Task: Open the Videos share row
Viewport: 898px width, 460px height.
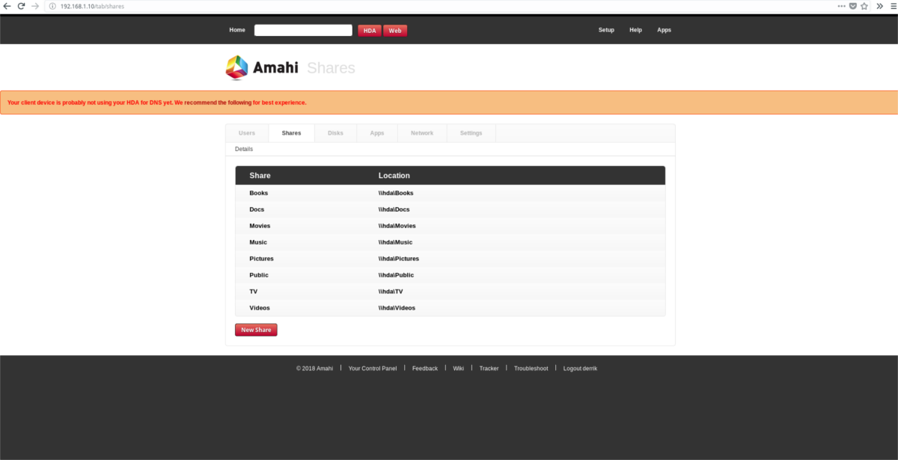Action: tap(450, 308)
